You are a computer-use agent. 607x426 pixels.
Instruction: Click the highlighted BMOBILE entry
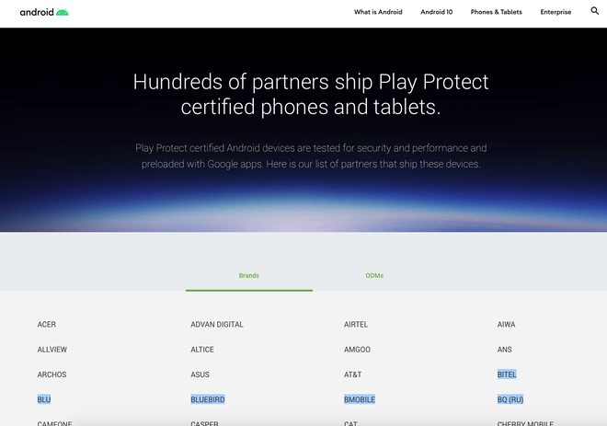point(360,399)
